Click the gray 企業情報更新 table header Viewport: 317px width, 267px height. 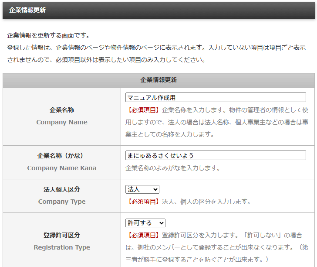pyautogui.click(x=158, y=80)
